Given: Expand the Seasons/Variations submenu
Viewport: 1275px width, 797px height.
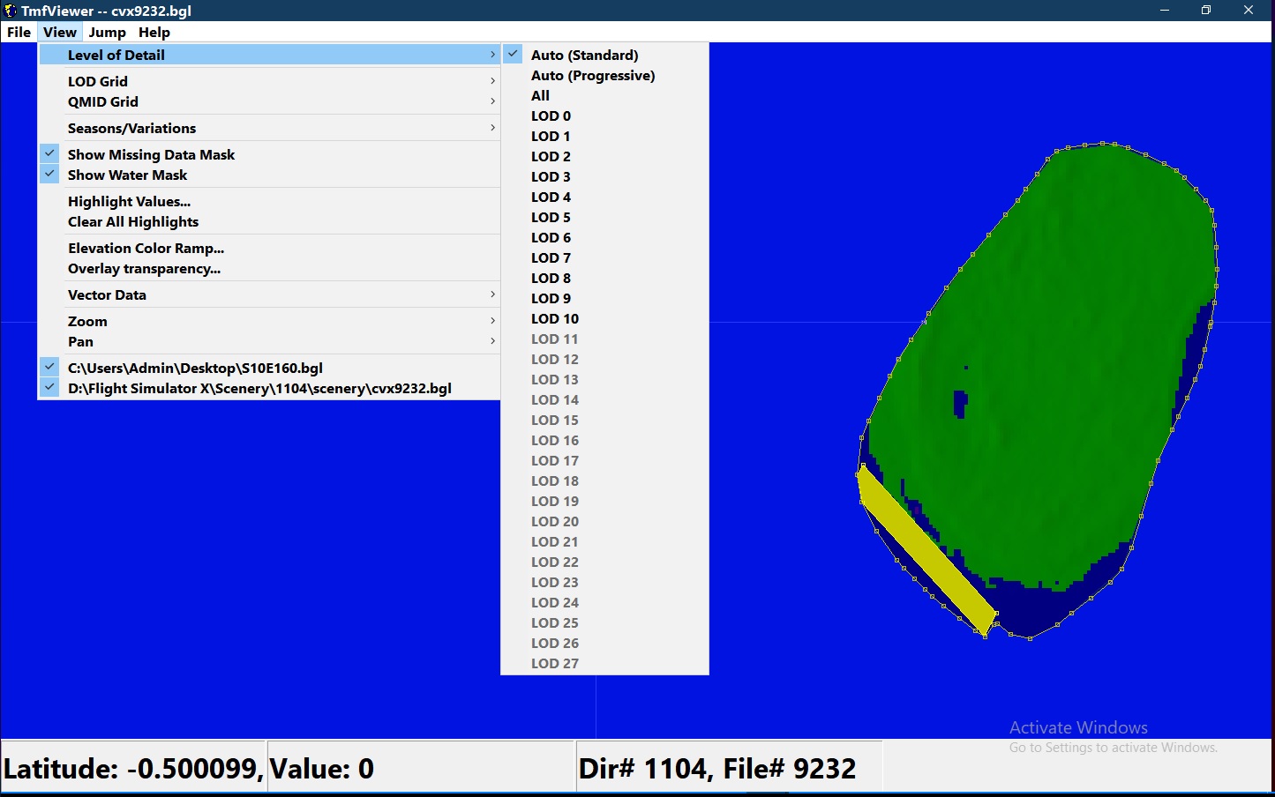Looking at the screenshot, I should [269, 128].
